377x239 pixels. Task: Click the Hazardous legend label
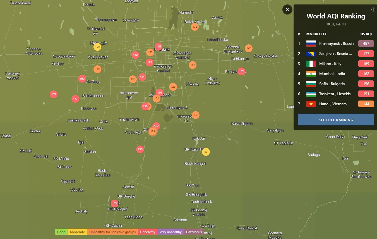[194, 232]
